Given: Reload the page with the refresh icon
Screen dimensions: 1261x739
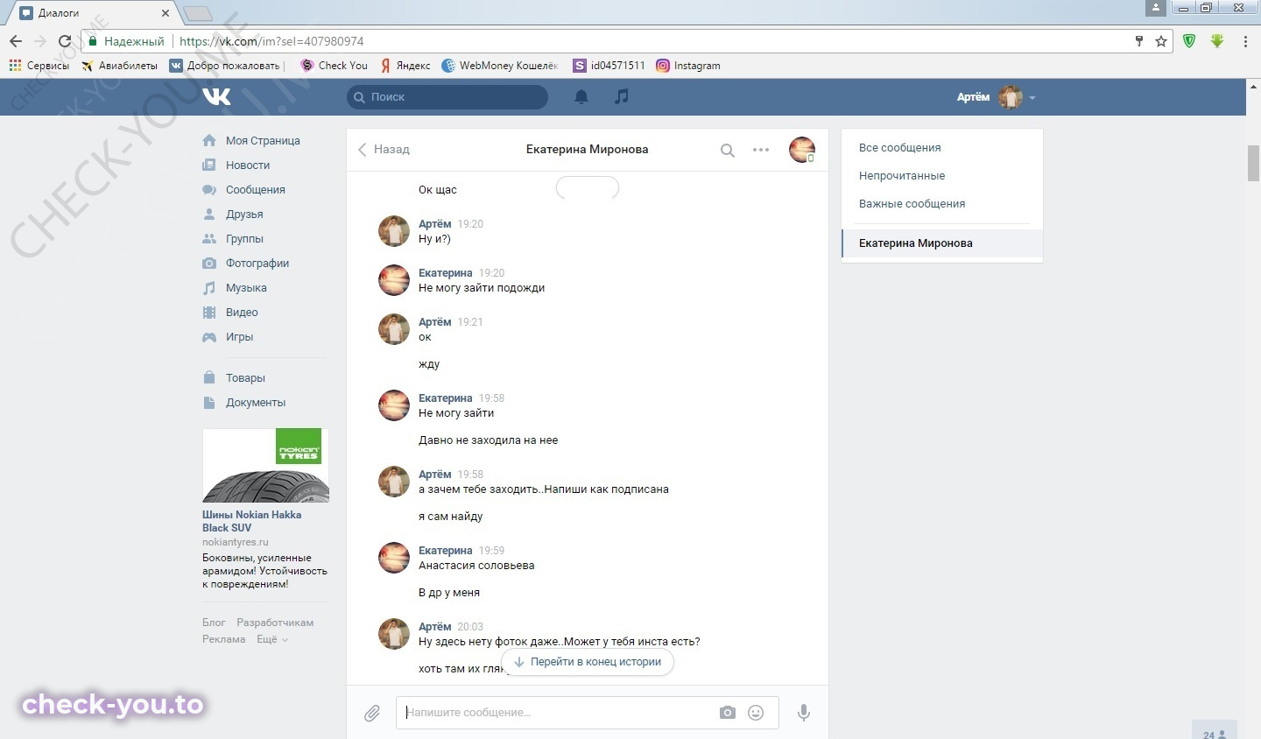Looking at the screenshot, I should coord(65,41).
